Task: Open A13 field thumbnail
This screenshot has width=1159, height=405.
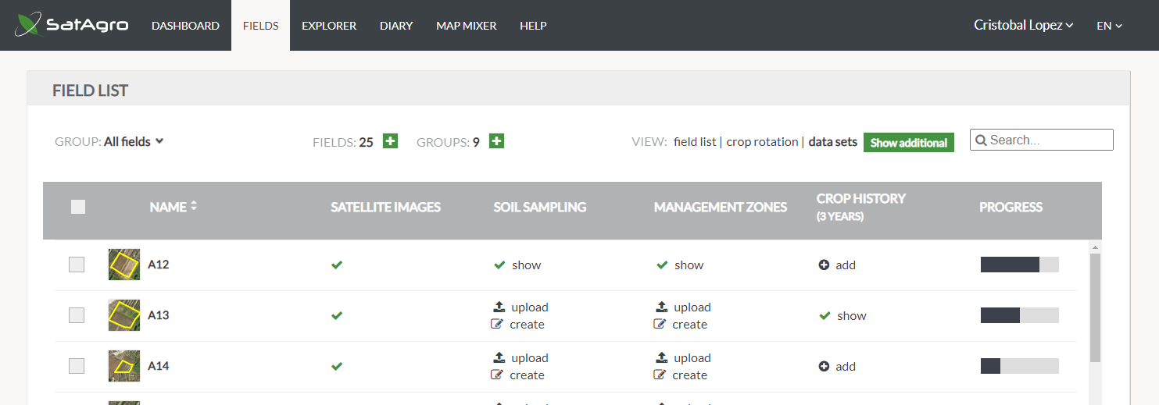Action: [x=124, y=315]
